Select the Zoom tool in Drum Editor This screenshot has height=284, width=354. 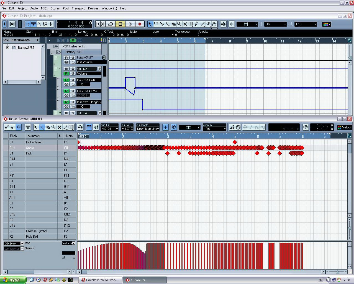coord(53,127)
